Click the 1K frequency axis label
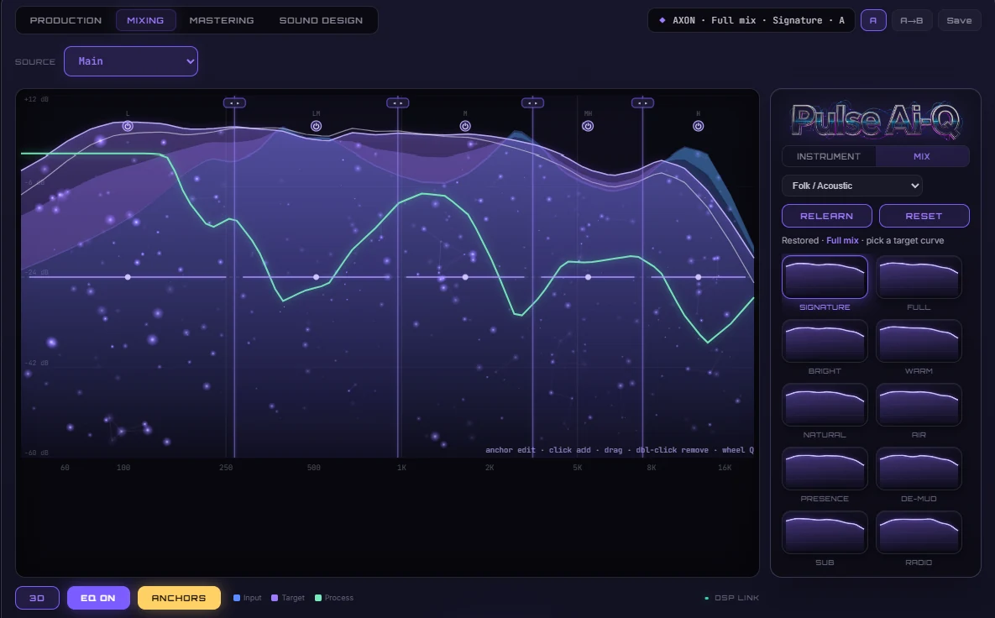The image size is (995, 618). (x=401, y=468)
